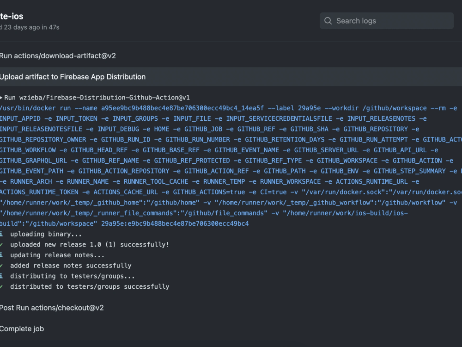Click the log line starting with GITHUB_EVENT_PATH
This screenshot has height=347, width=462.
[231, 171]
